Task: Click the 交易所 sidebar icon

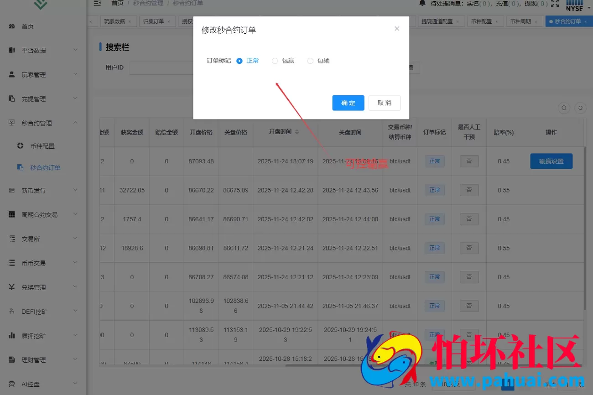Action: (12, 239)
